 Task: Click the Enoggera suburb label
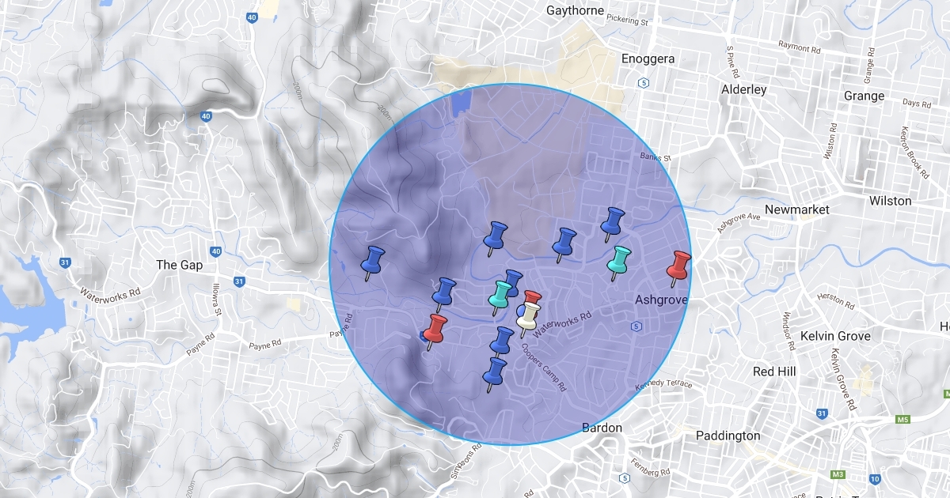click(x=648, y=58)
